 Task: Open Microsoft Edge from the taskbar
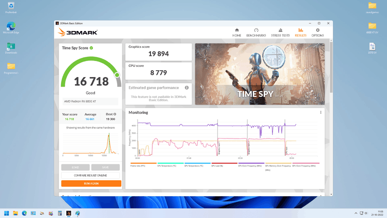pos(24,213)
